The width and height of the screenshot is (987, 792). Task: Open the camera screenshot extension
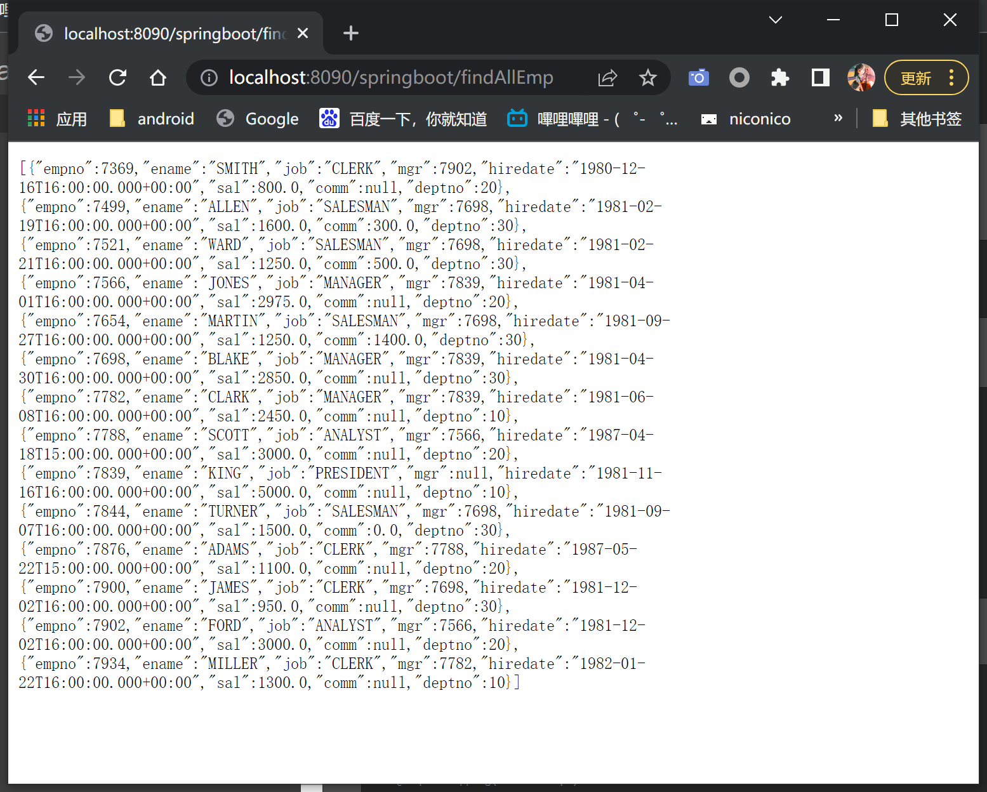[x=698, y=77]
